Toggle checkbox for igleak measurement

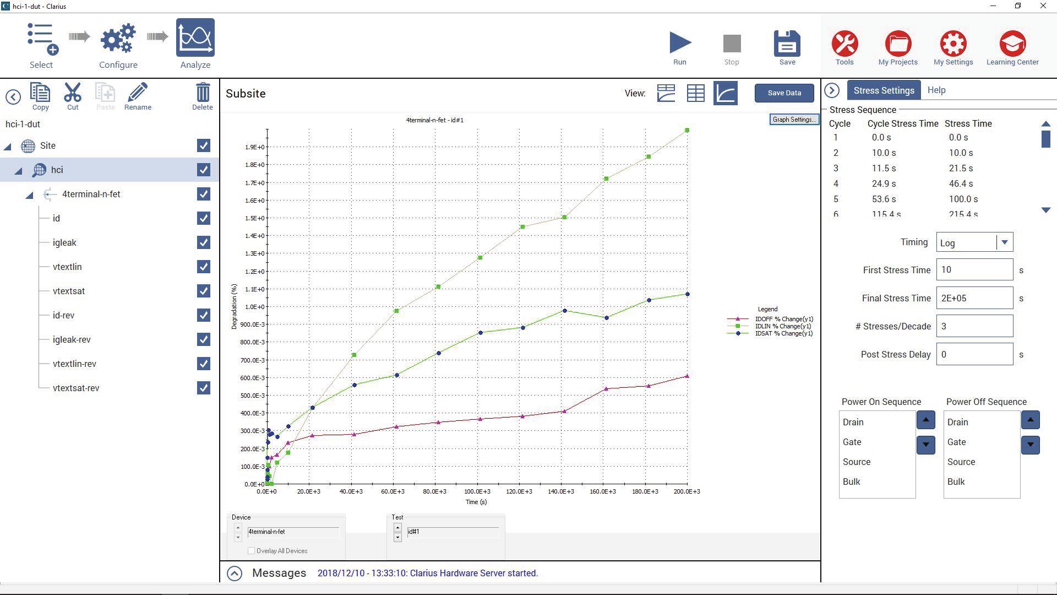(x=204, y=242)
